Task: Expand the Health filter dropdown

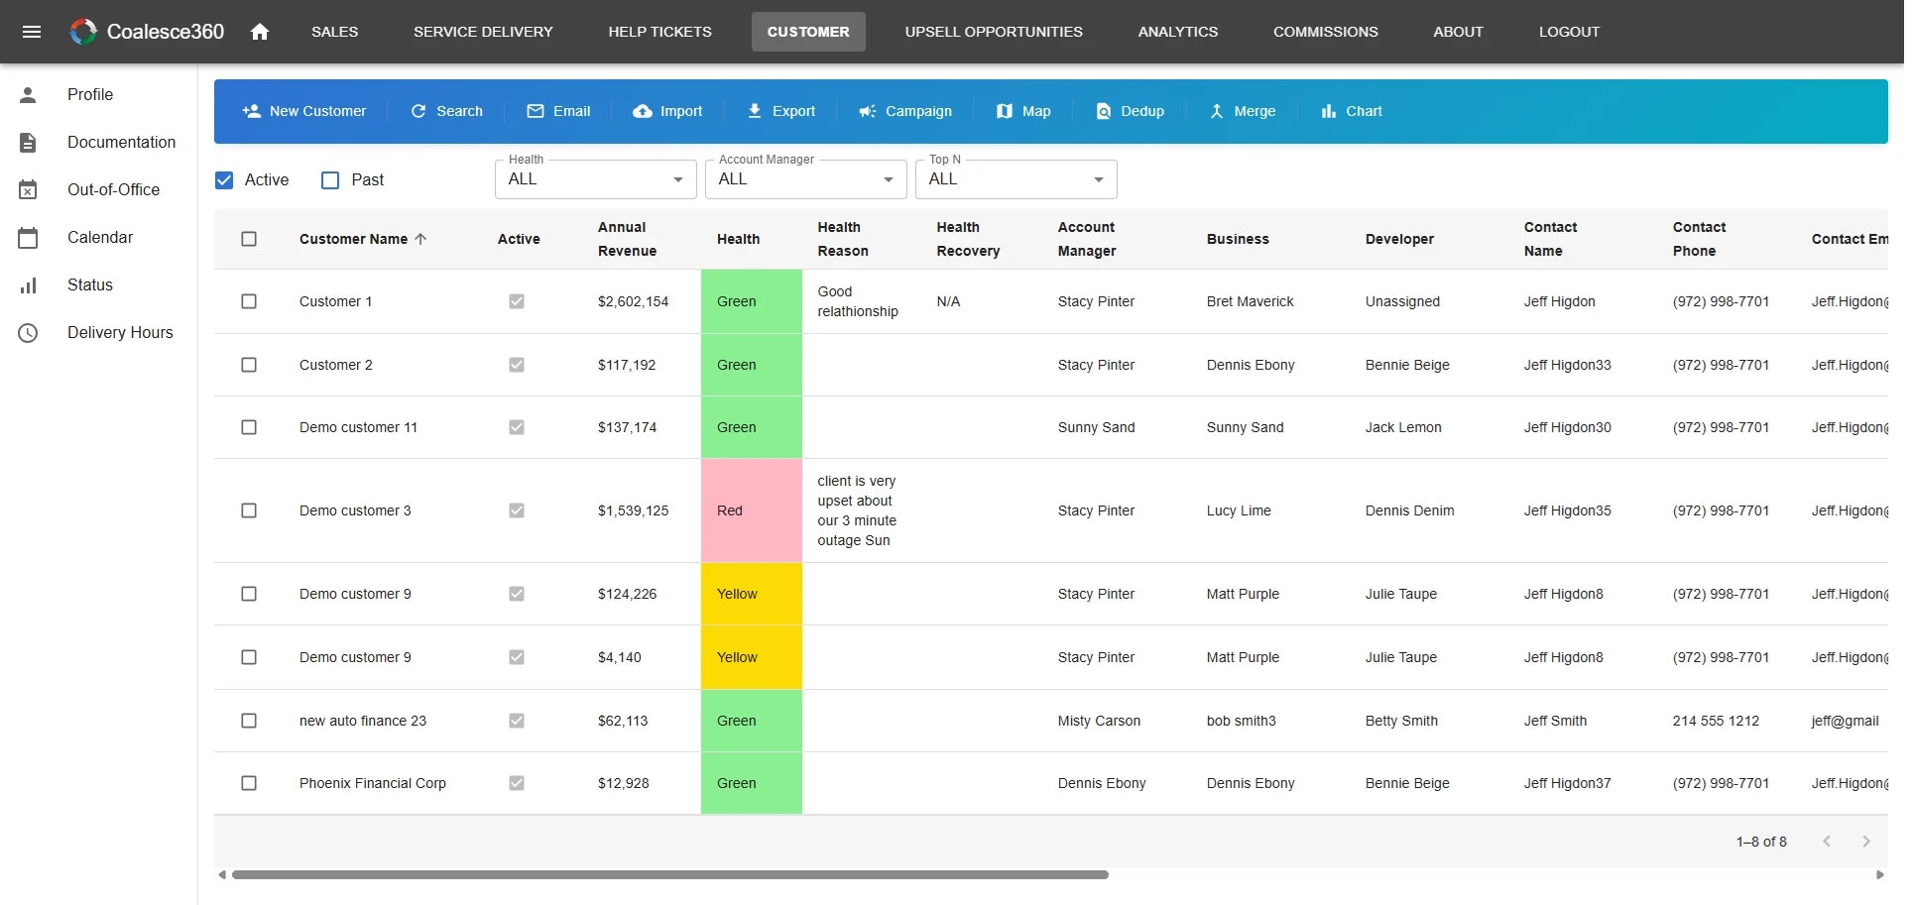Action: 596,179
